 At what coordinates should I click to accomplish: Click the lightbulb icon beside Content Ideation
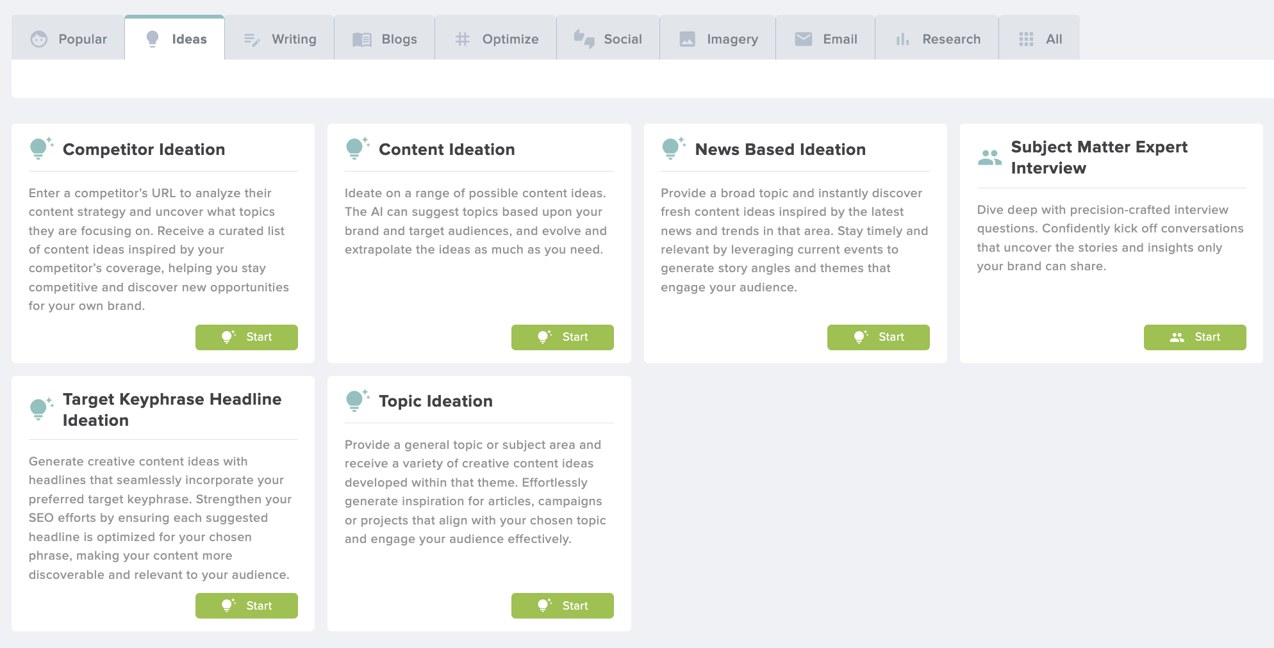coord(356,149)
